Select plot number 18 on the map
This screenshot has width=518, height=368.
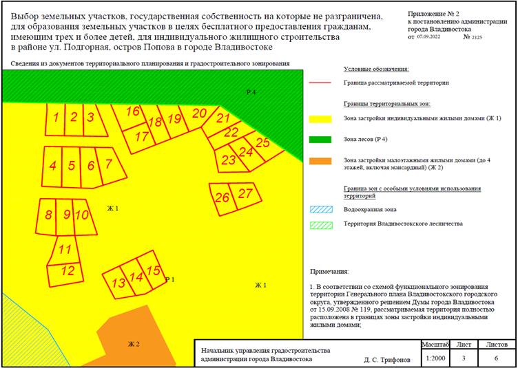coord(156,124)
